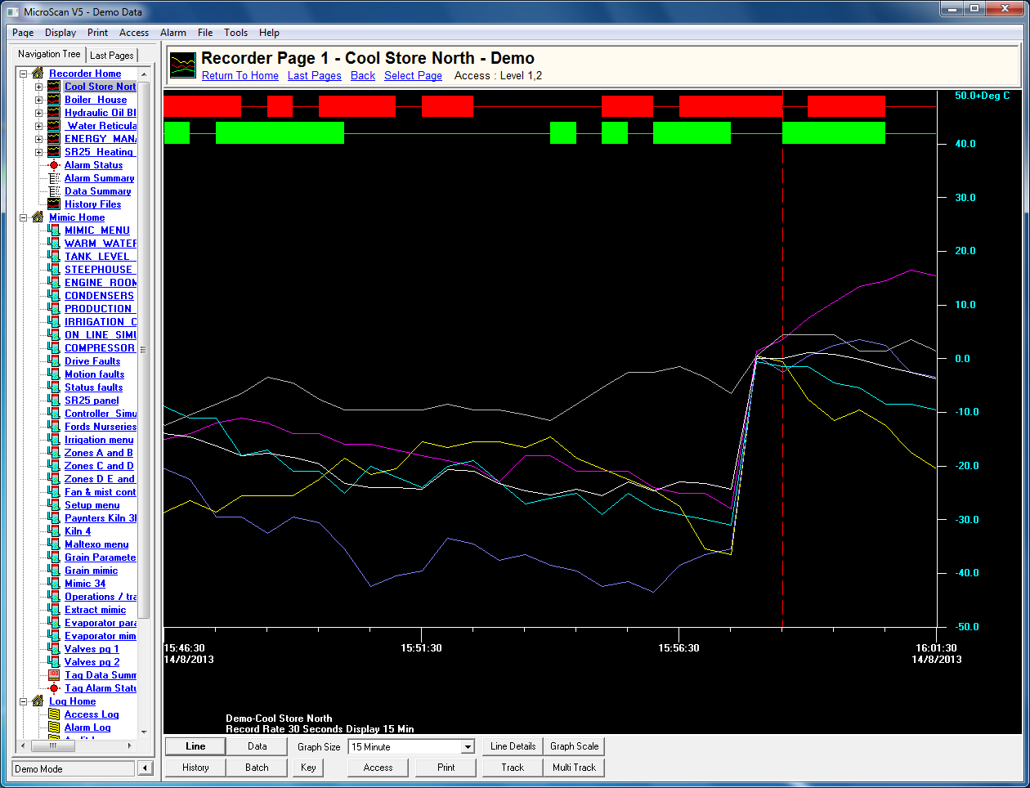Click the Graph Scale button

click(574, 746)
